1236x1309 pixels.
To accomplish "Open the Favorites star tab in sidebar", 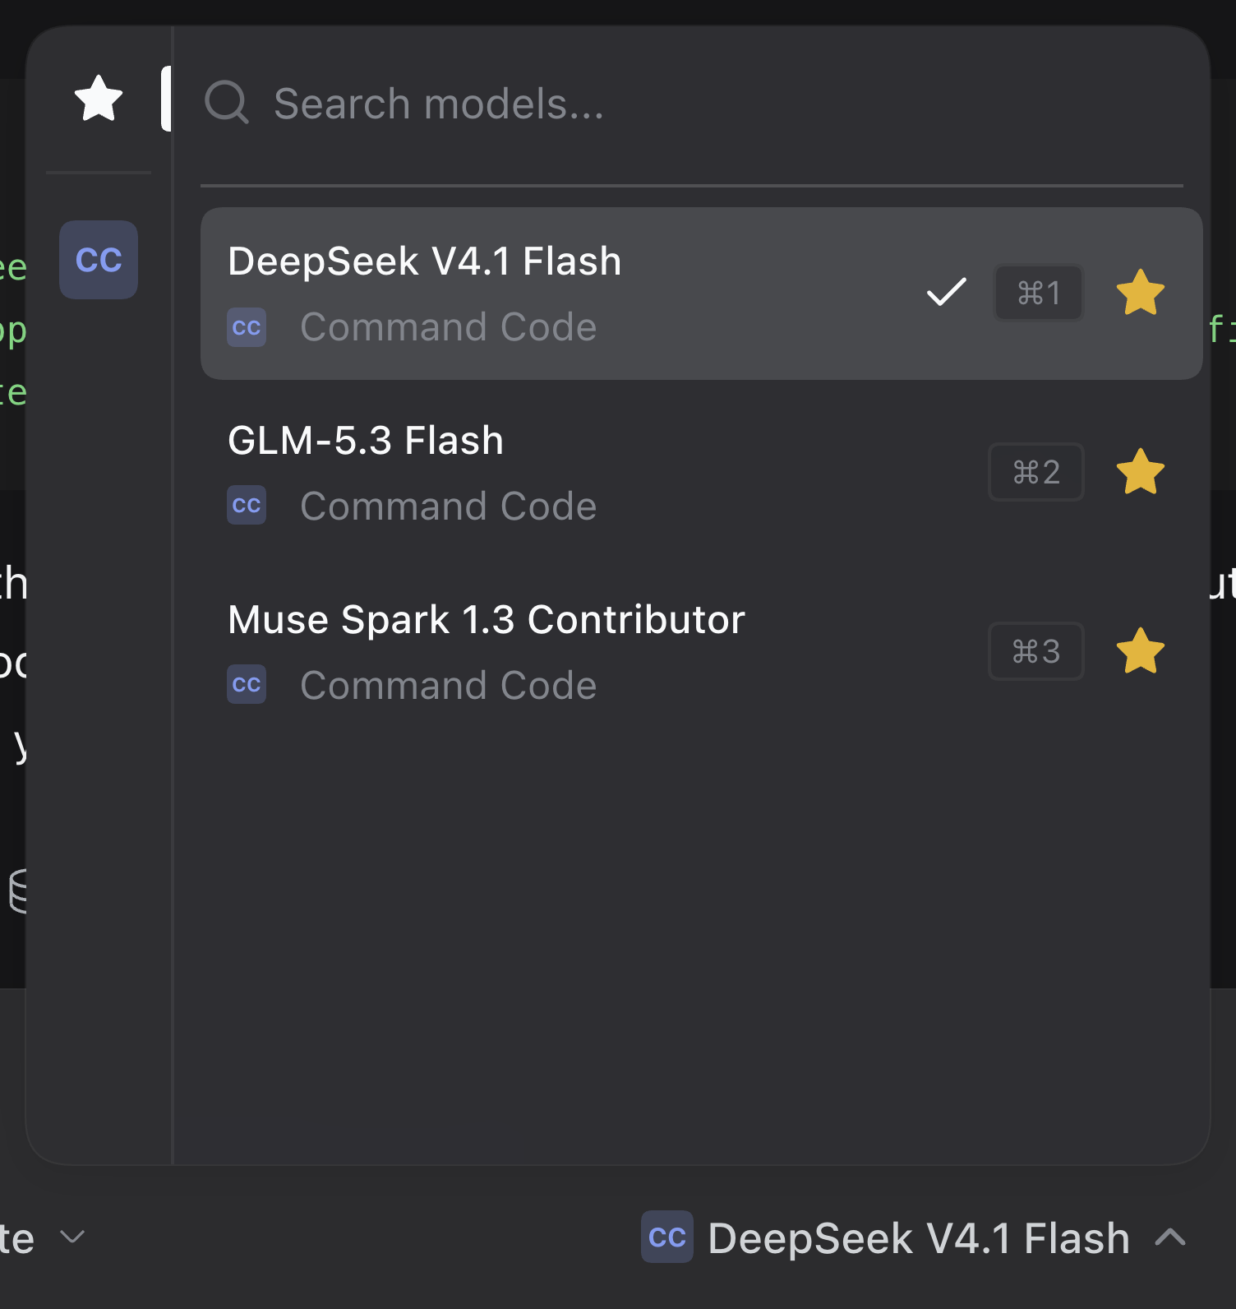I will coord(99,99).
